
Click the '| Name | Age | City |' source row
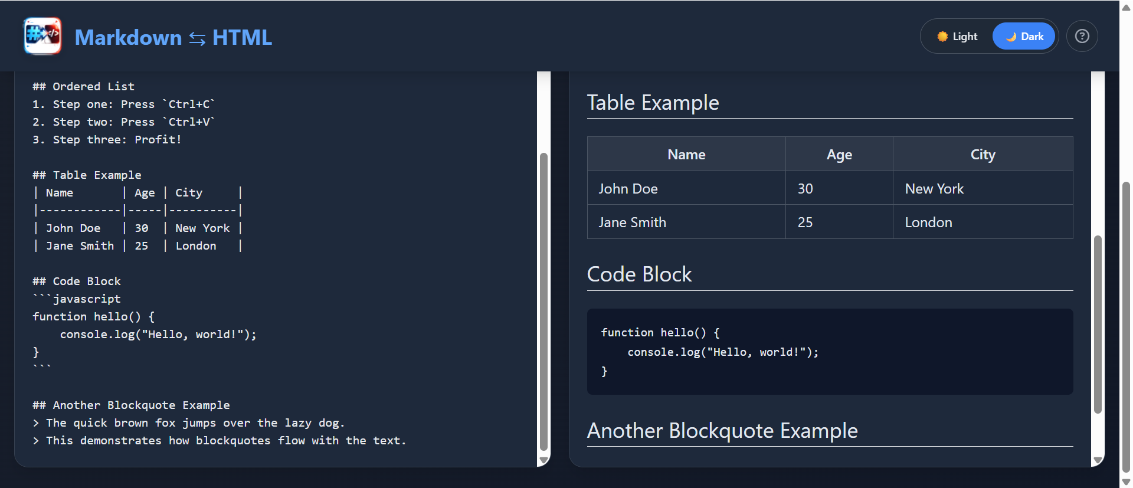pyautogui.click(x=137, y=192)
